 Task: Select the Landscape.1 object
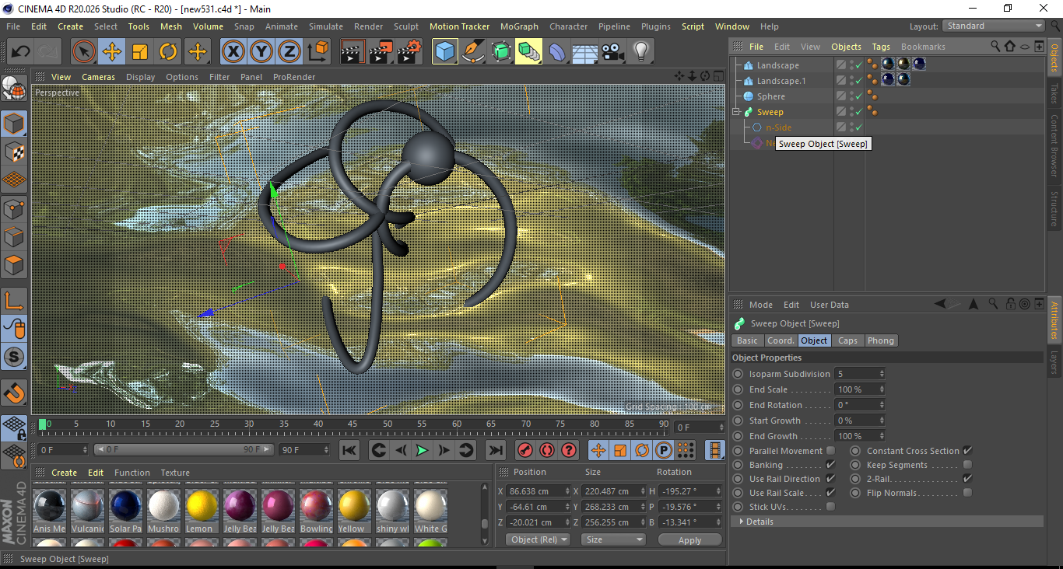tap(781, 81)
